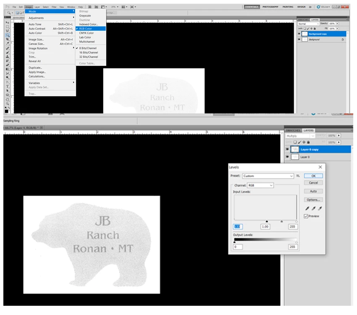The height and width of the screenshot is (315, 357).
Task: Open the Adjustments submenu
Action: coord(50,18)
